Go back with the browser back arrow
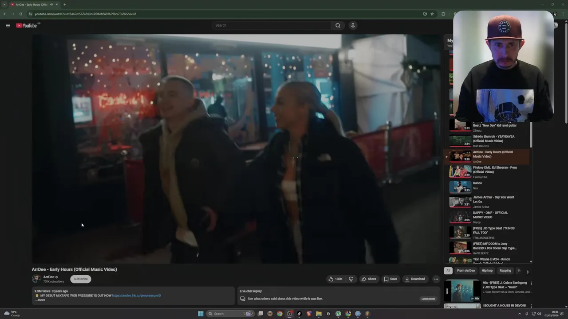The image size is (568, 319). coord(5,14)
